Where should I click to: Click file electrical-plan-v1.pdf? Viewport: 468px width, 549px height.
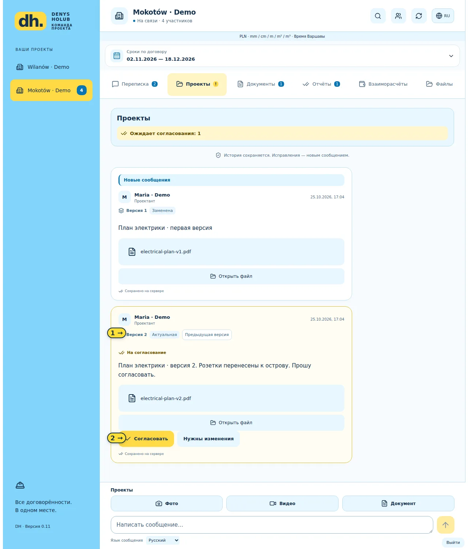(x=231, y=252)
